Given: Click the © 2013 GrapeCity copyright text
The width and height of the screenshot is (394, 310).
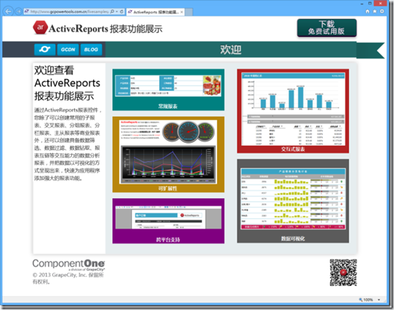Looking at the screenshot, I should 68,278.
